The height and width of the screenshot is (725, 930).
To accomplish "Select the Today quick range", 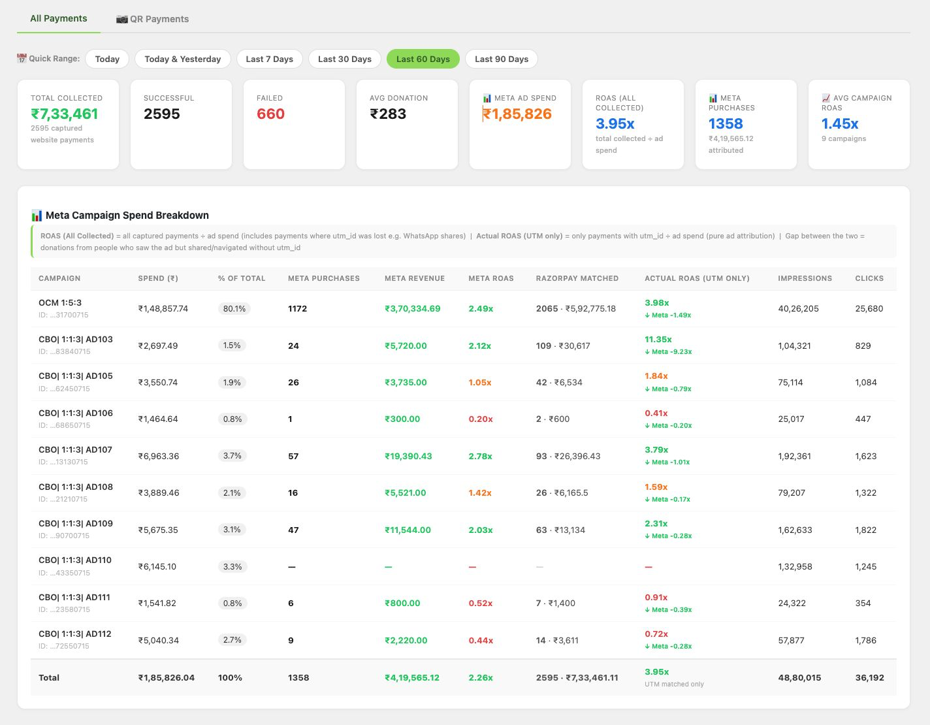I will tap(107, 59).
